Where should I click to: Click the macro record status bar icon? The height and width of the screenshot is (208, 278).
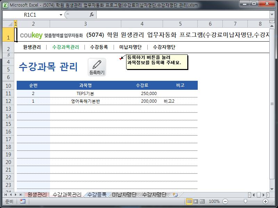point(23,201)
